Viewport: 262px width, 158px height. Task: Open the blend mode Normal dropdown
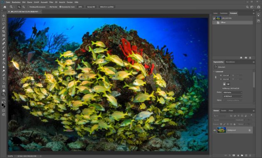pyautogui.click(x=224, y=120)
